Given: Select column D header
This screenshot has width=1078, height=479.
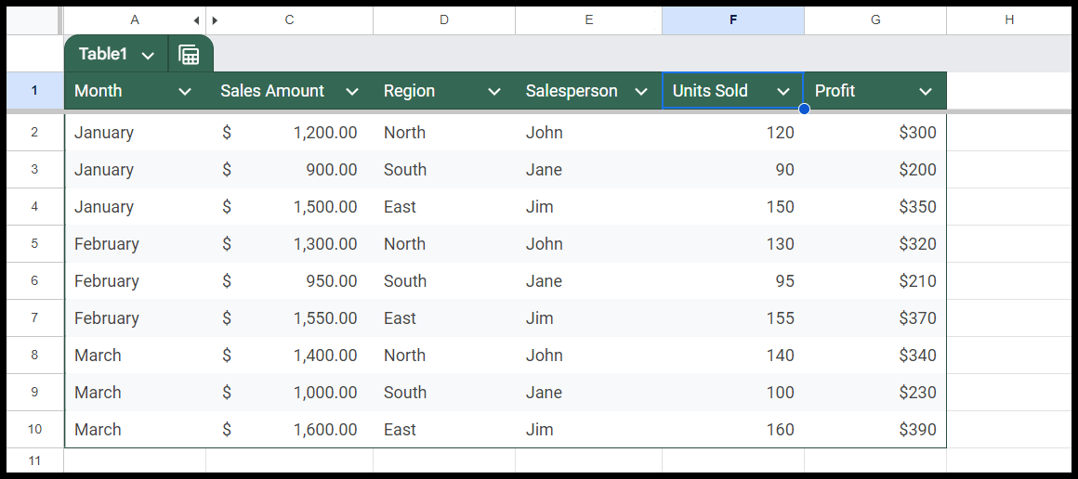Looking at the screenshot, I should 443,20.
